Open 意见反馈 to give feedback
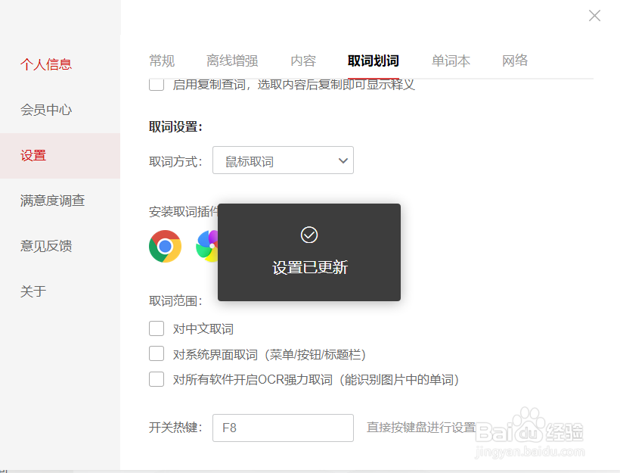Image resolution: width=620 pixels, height=473 pixels. pyautogui.click(x=46, y=245)
